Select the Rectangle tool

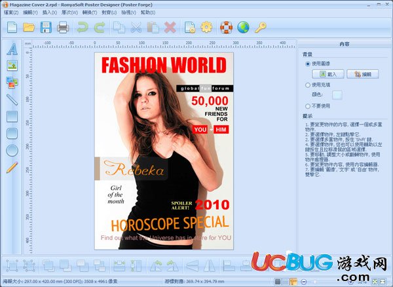12,117
